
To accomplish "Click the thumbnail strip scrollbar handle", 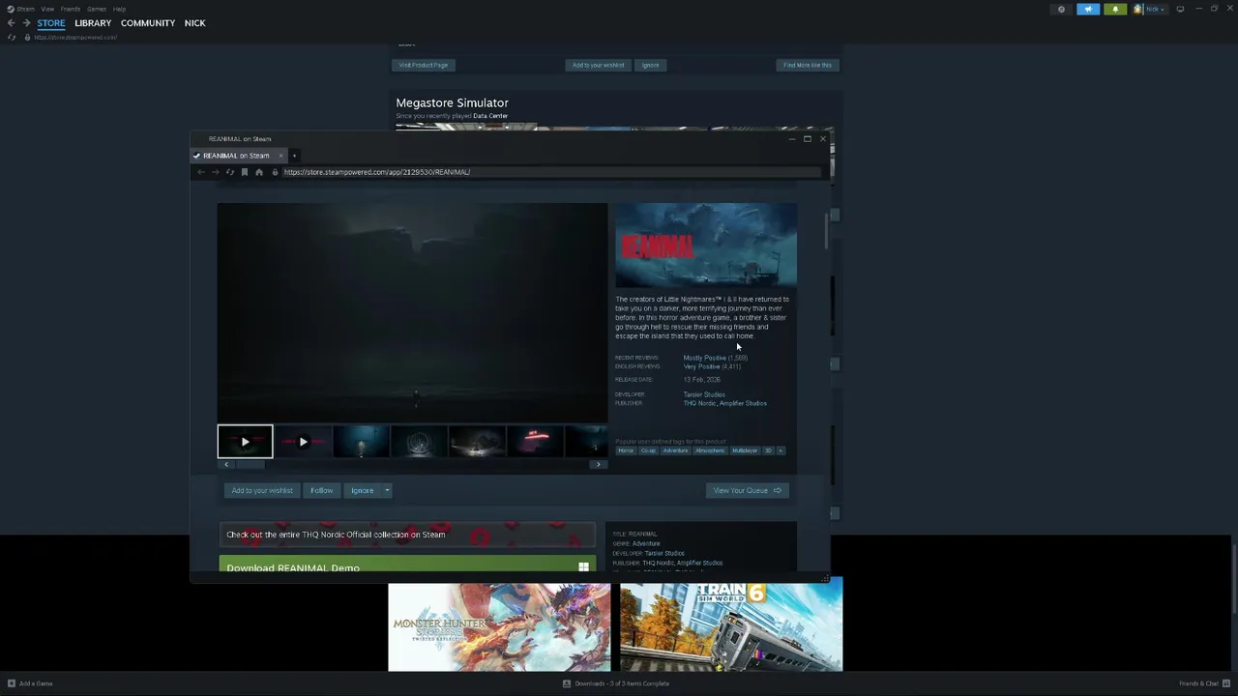I will coord(251,465).
